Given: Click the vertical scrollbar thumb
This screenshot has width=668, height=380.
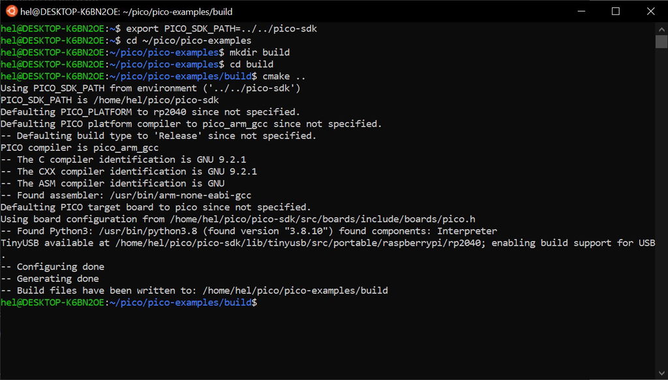Looking at the screenshot, I should pos(661,41).
